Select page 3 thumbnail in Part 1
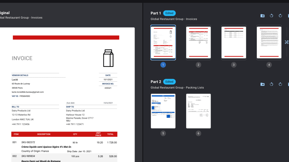The width and height of the screenshot is (289, 162). pos(234,42)
